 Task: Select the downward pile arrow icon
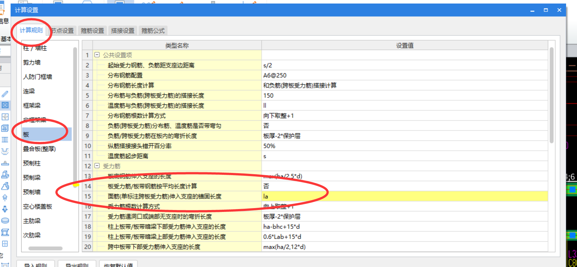5,209
